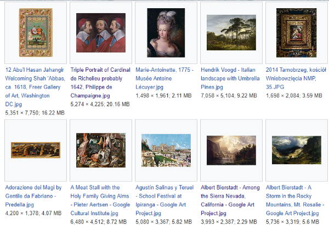Follow the 'Marie-Antoinette, 1775 - Musée Antoine Lécuyer.jpg' link
Viewport: 329px width, 225px height.
pos(164,78)
